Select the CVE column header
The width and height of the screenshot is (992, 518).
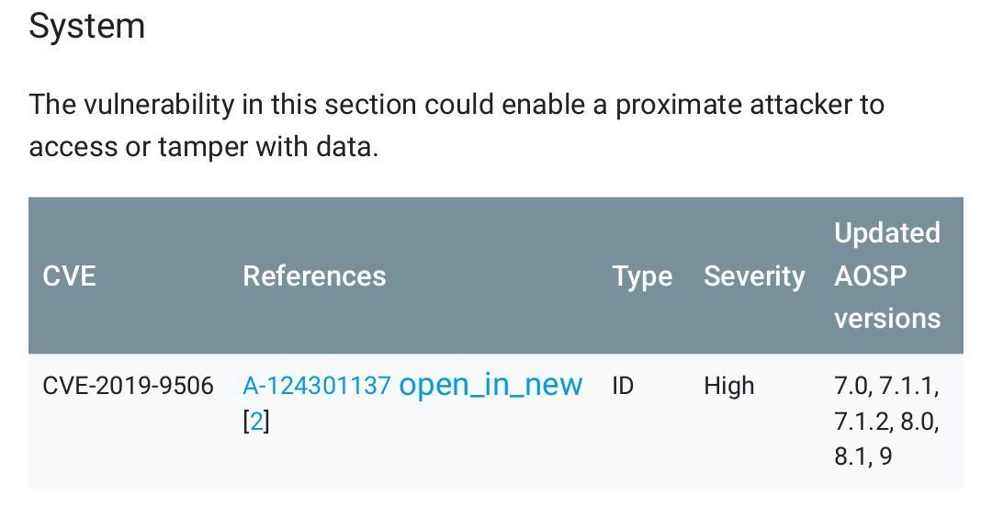(69, 276)
